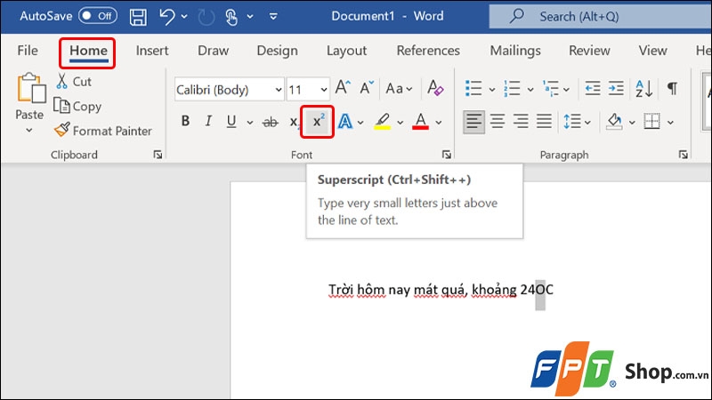Image resolution: width=712 pixels, height=400 pixels.
Task: Open Clipboard pane launcher
Action: [x=158, y=155]
